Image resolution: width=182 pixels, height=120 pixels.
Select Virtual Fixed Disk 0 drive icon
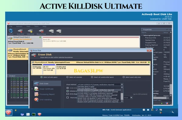point(10,38)
